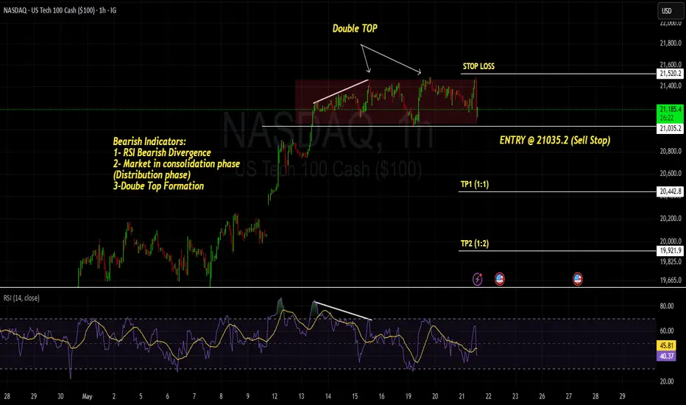
Task: Click date 21 on the time axis
Action: 462,396
